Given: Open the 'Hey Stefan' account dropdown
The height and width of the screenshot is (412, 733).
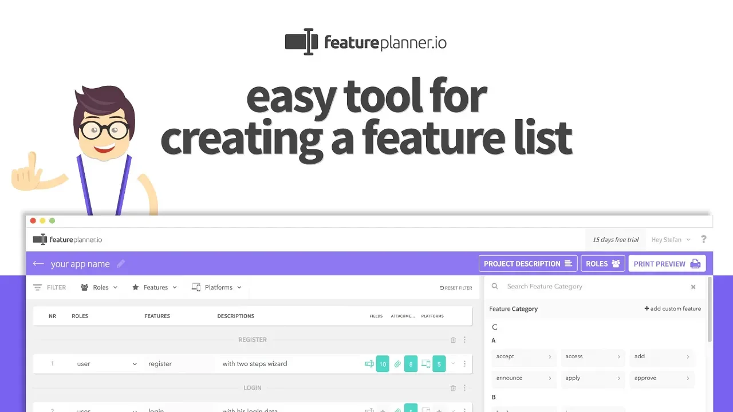Looking at the screenshot, I should (x=671, y=240).
